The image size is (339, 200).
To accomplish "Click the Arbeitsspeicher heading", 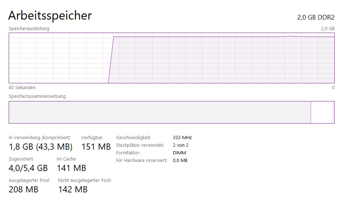I will point(50,16).
